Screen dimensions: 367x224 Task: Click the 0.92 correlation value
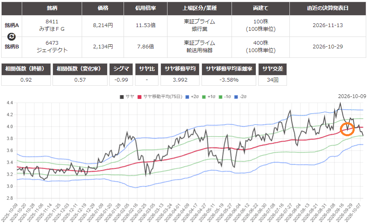pos(26,80)
